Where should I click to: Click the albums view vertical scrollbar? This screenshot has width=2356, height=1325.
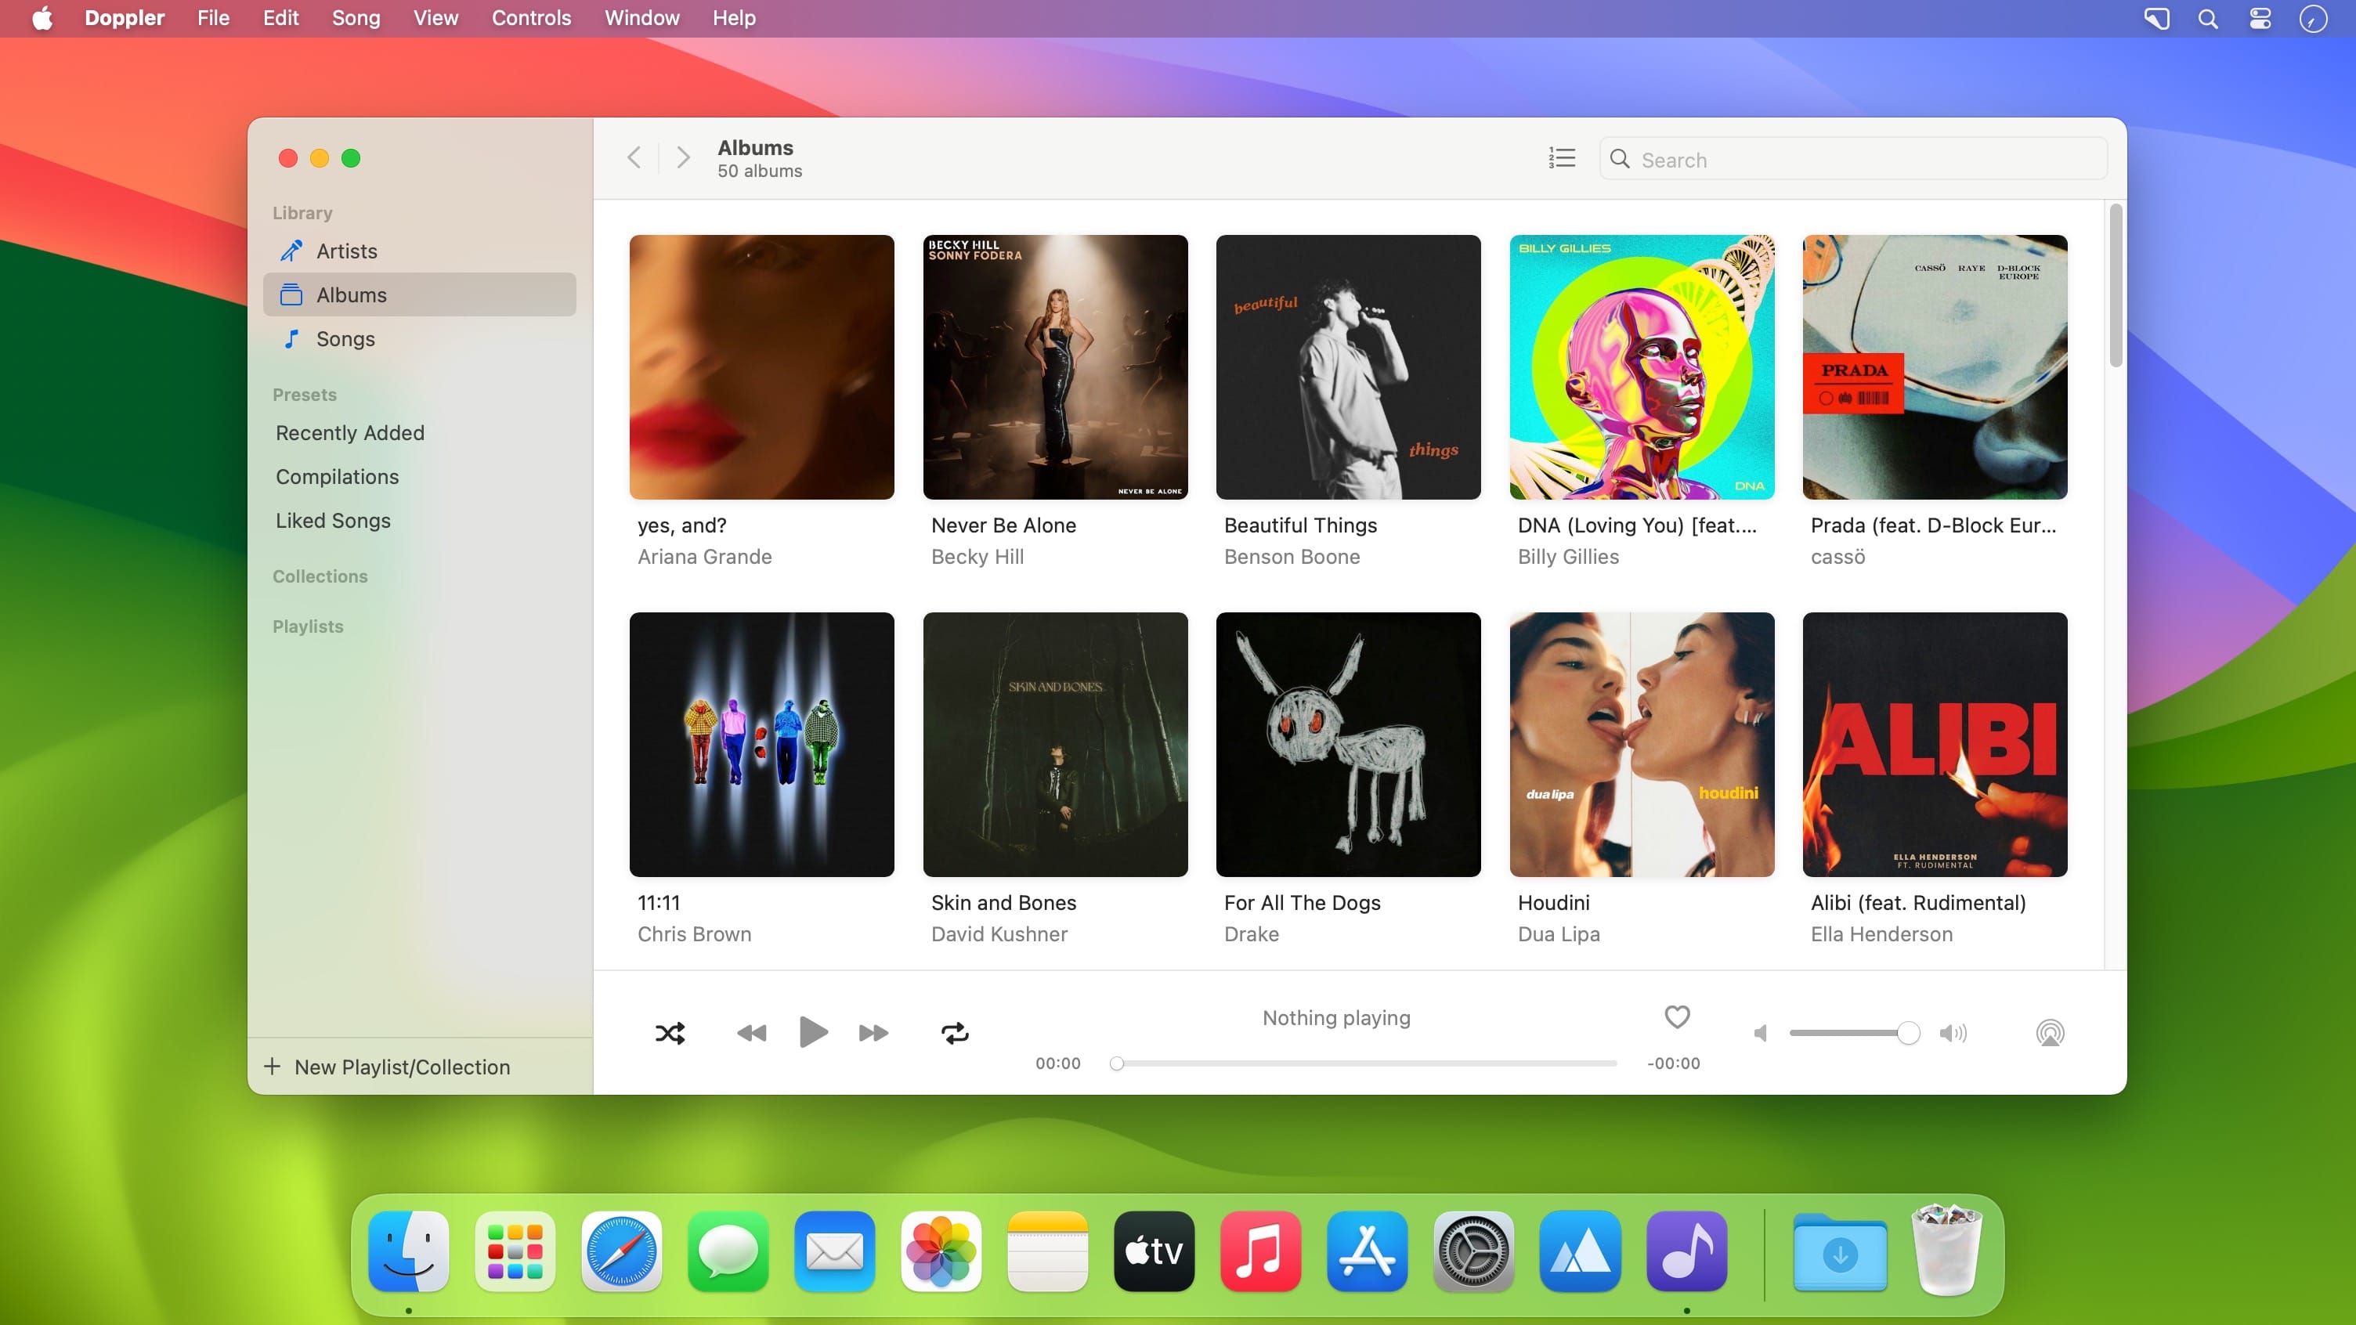click(x=2115, y=285)
